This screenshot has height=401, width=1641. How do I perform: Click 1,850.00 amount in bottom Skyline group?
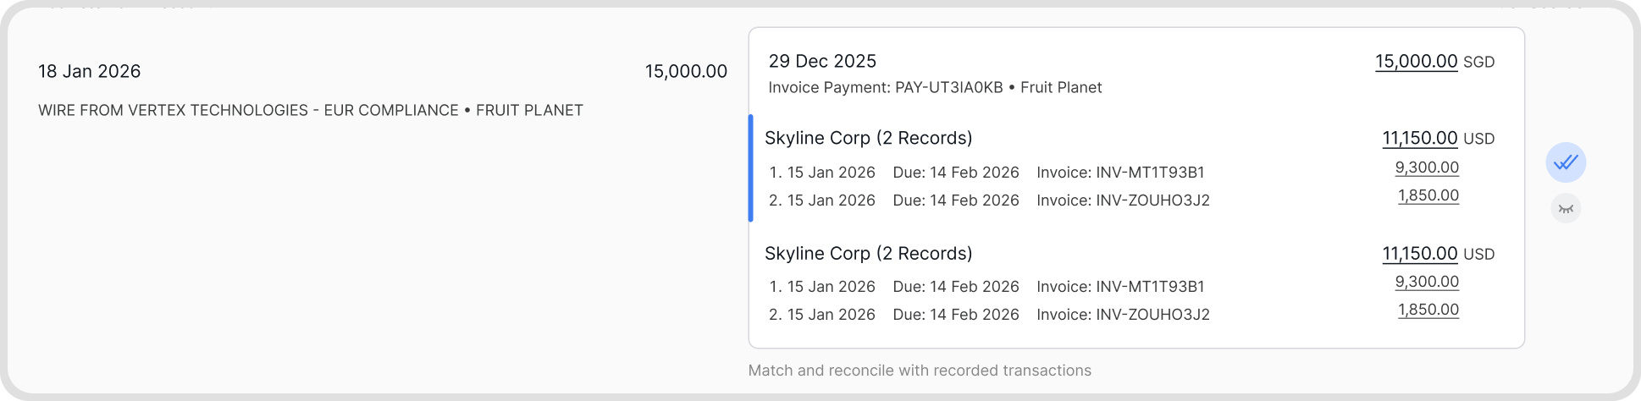coord(1428,310)
